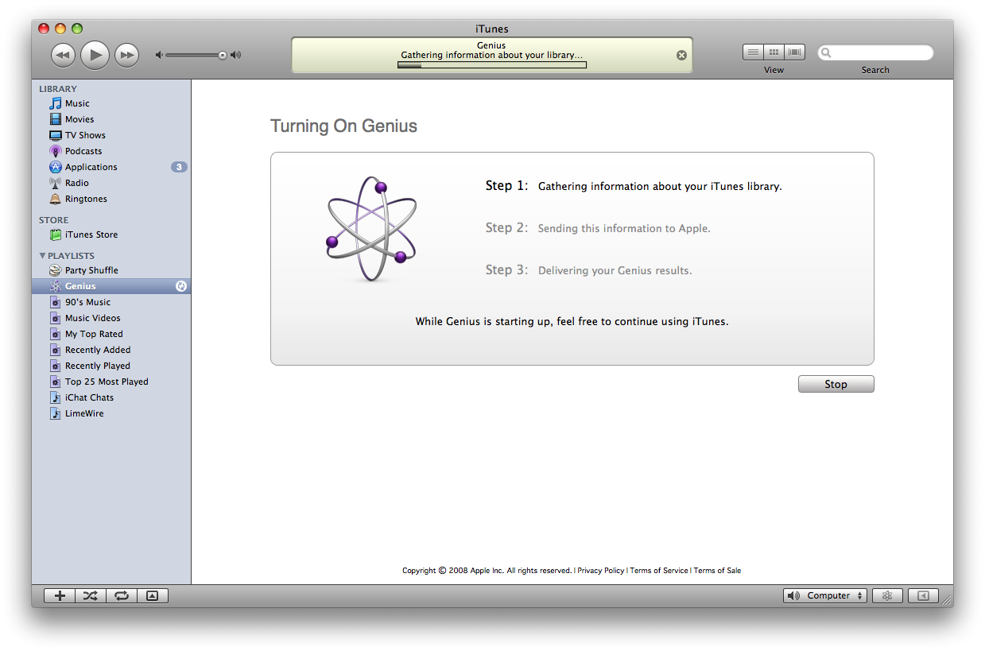Toggle repeat mode
Viewport: 985px width, 651px height.
122,595
